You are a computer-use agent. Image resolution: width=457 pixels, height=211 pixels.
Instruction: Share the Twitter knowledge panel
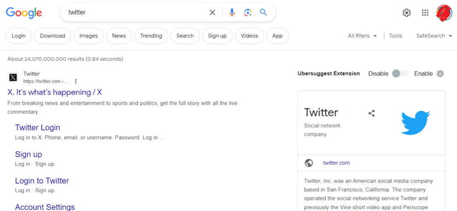pos(371,113)
